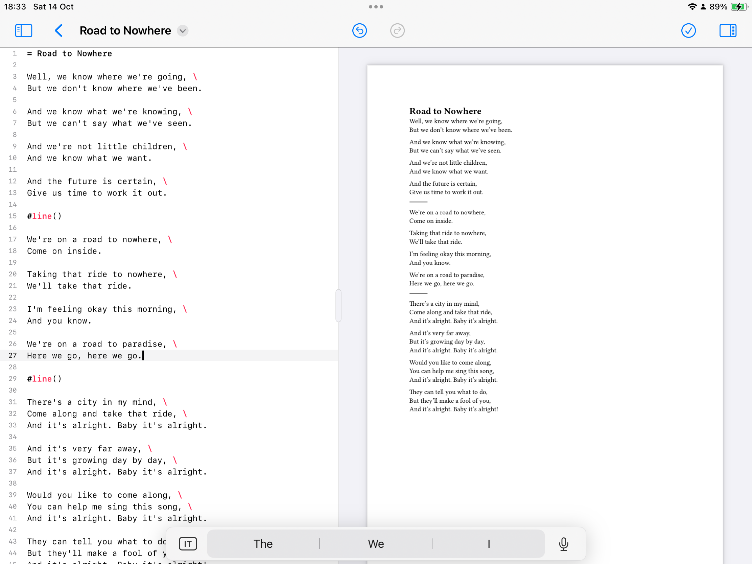Tap the battery icon in status bar
Viewport: 752px width, 564px height.
point(738,7)
